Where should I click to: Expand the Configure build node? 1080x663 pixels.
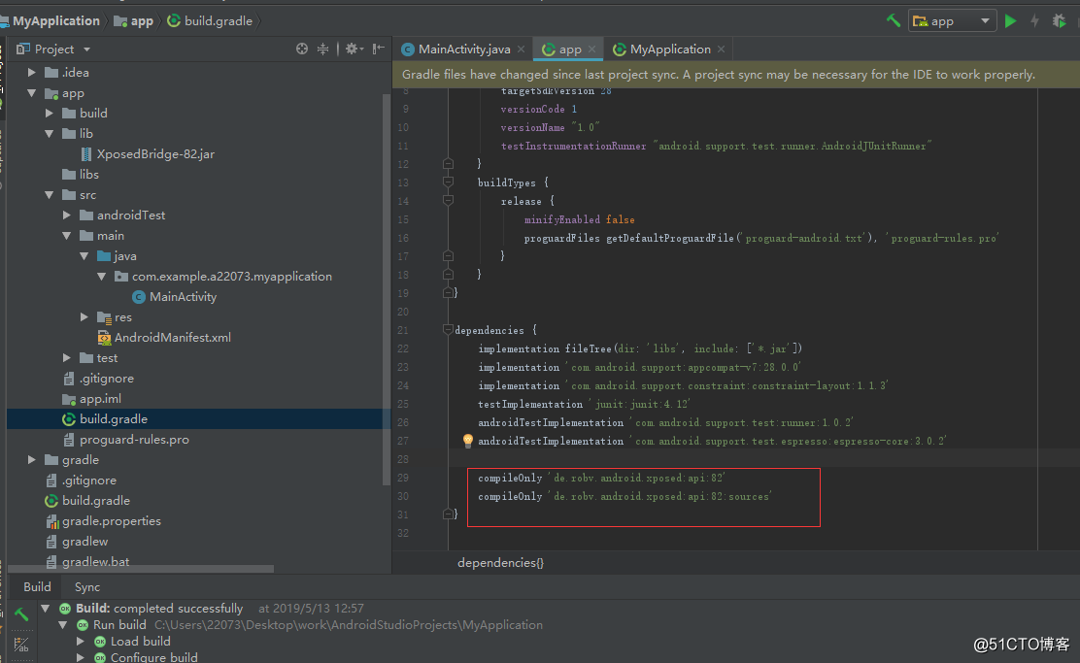(x=81, y=657)
